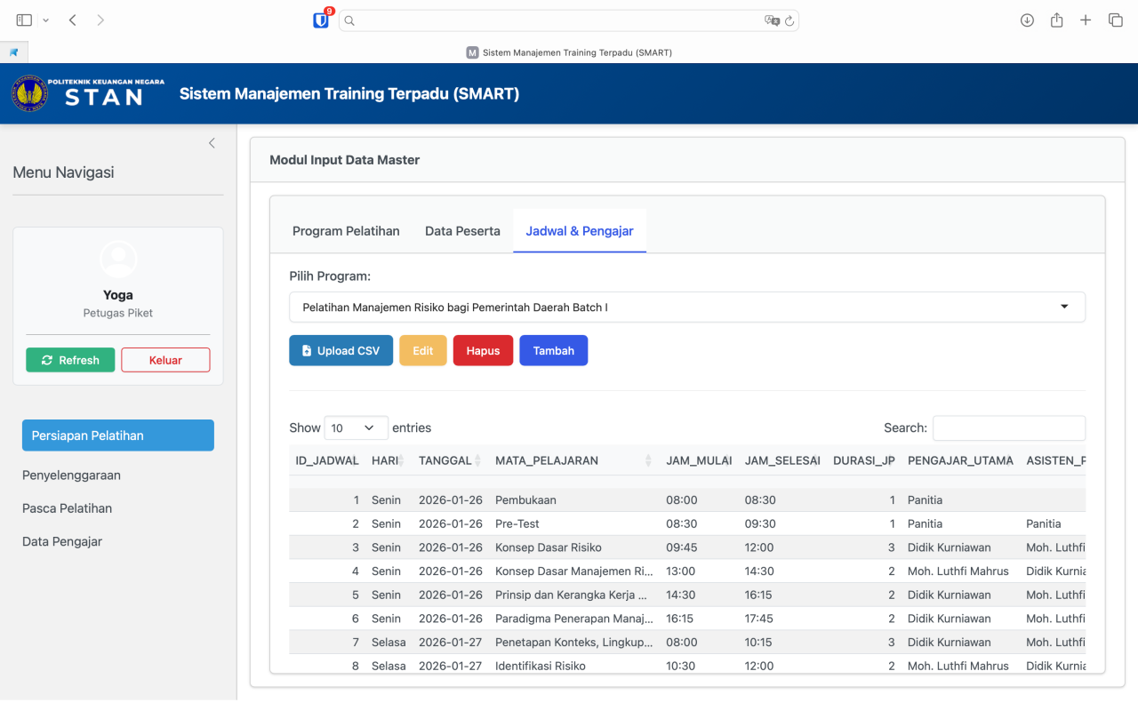
Task: Toggle the Safari sidebar icon
Action: click(24, 20)
